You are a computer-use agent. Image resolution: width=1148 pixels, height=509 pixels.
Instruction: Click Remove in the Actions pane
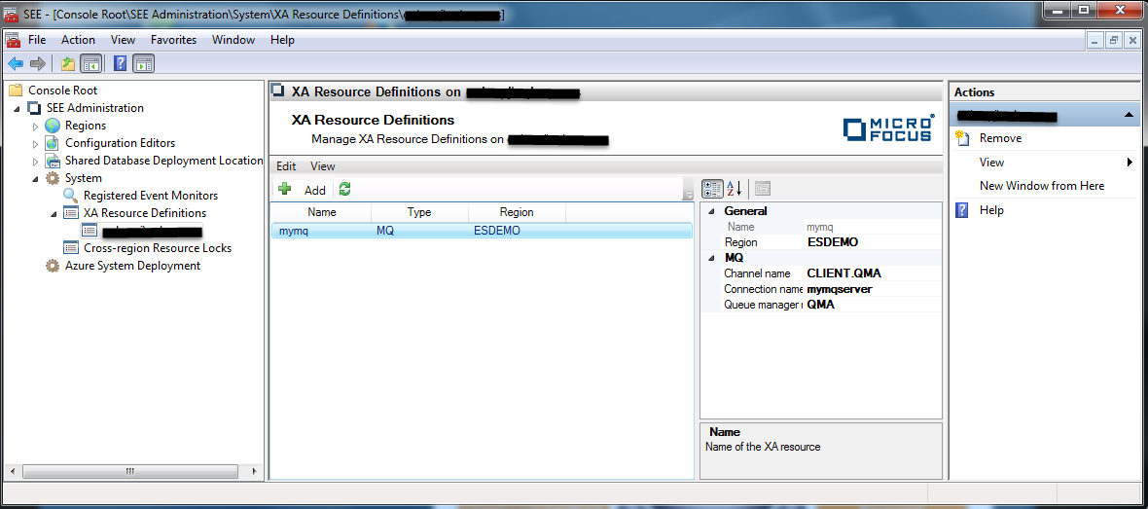(1001, 137)
